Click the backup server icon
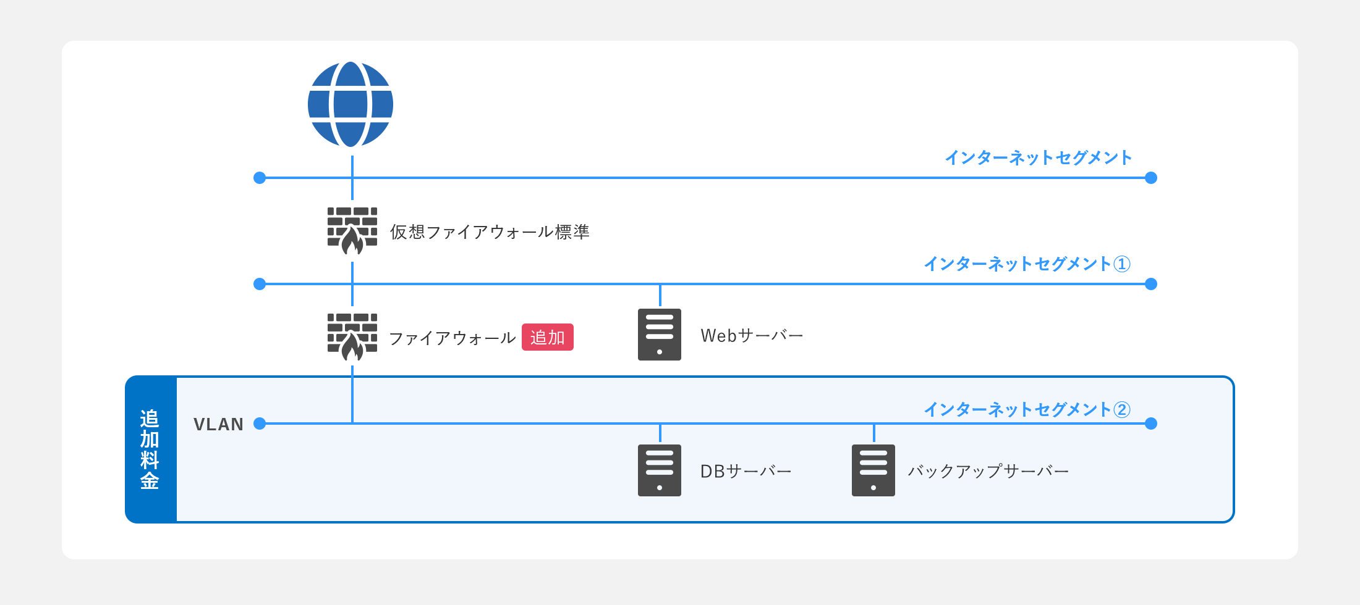The image size is (1360, 605). point(873,470)
